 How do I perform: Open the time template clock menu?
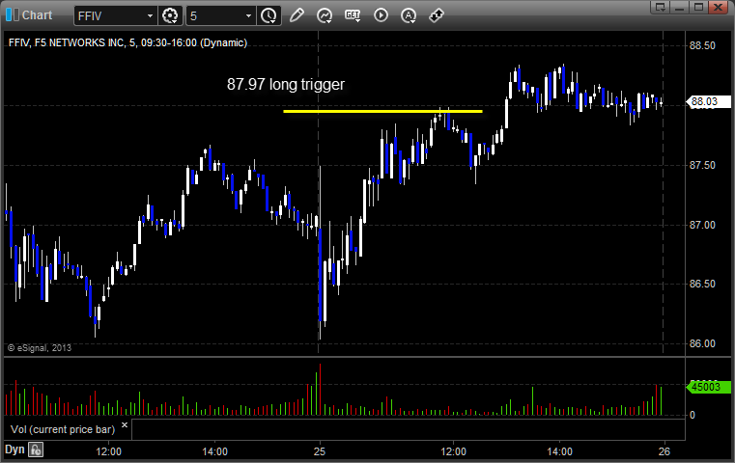pyautogui.click(x=269, y=16)
